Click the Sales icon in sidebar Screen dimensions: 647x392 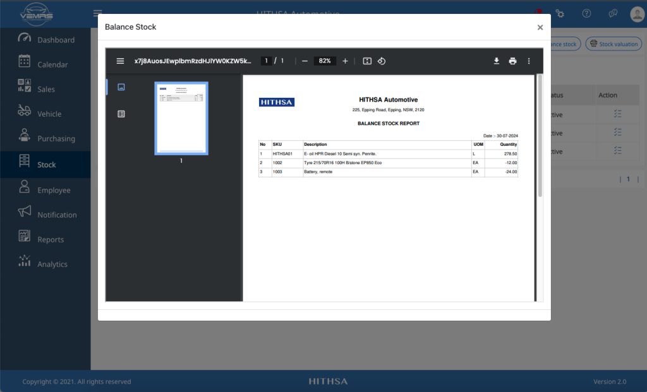(x=25, y=85)
